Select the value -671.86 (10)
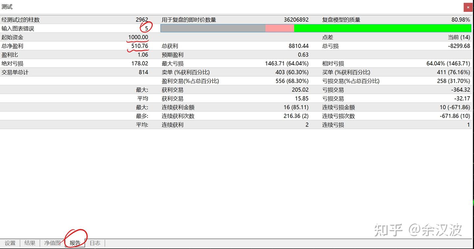Viewport: 474px width, 249px height. tap(455, 116)
